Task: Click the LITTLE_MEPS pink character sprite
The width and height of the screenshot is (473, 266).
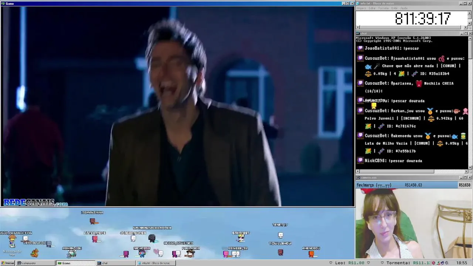Action: [x=95, y=239]
